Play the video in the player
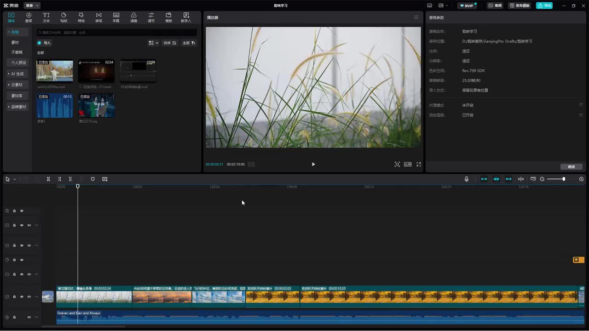 (313, 164)
